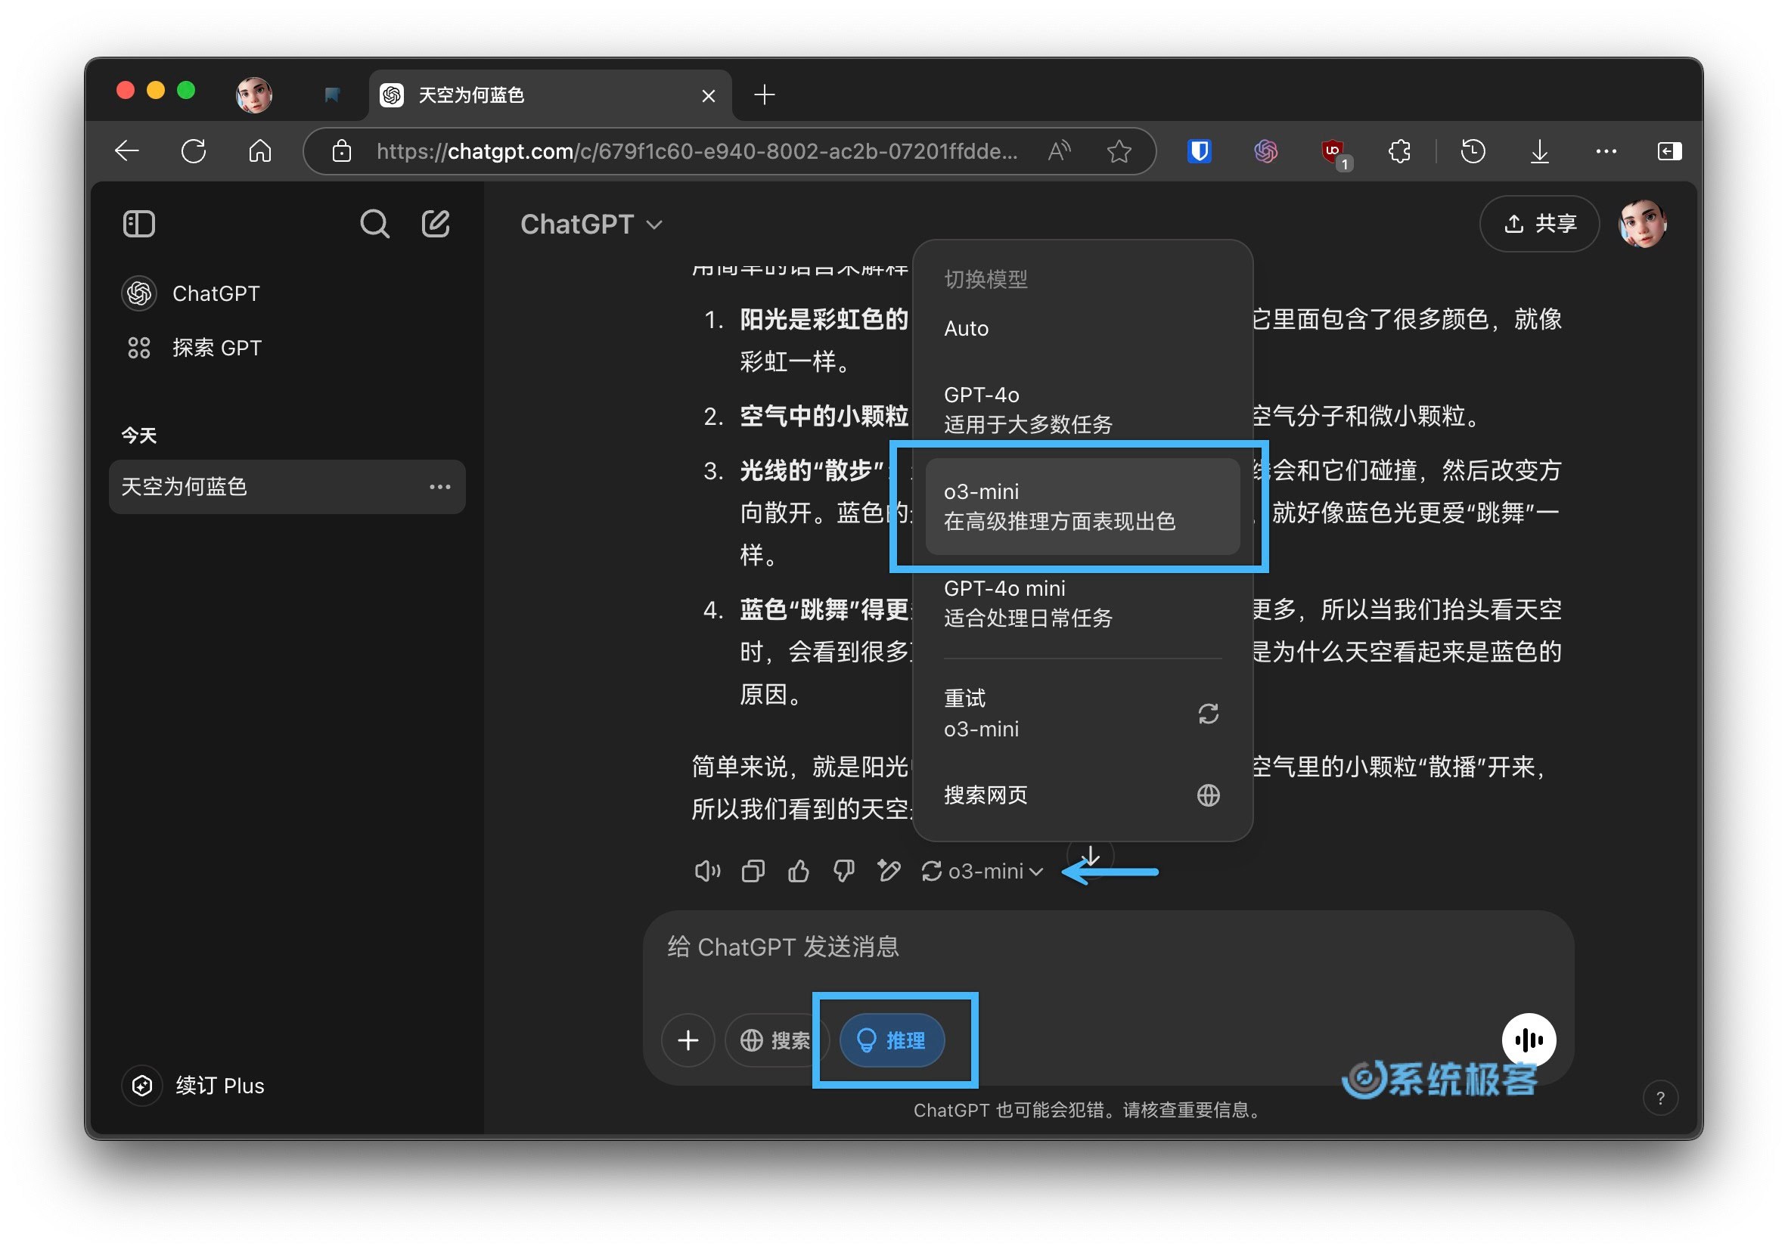Open options for 天空为何蓝色 chat
1788x1252 pixels.
[440, 487]
